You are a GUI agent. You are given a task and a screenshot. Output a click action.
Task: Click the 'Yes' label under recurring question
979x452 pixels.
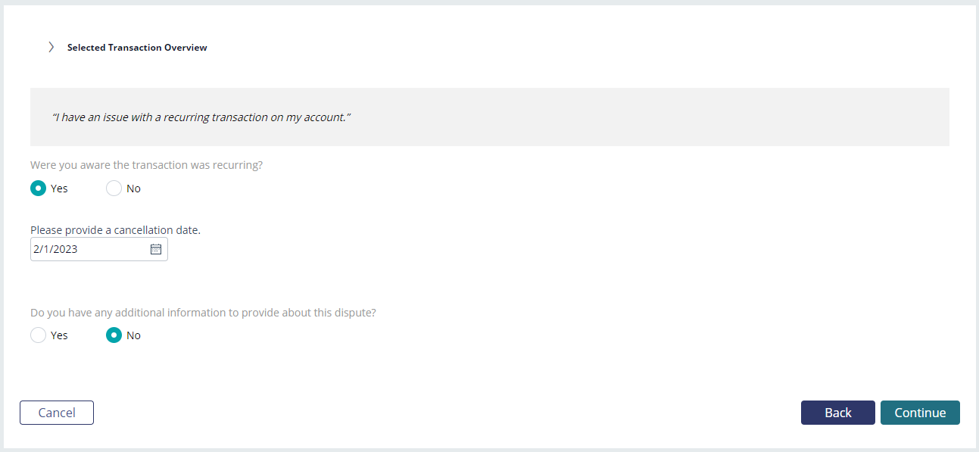click(x=59, y=189)
